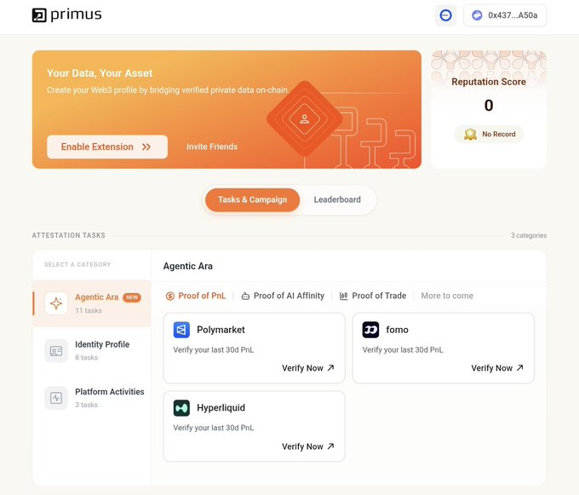Click the medal icon beside No Record

point(470,134)
